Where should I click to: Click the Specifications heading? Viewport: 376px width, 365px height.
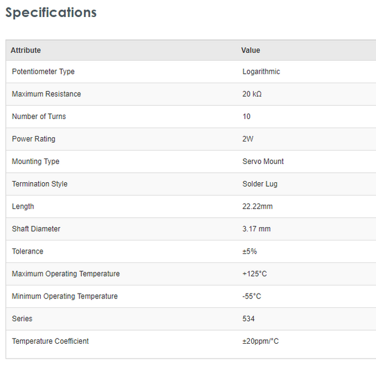(x=51, y=13)
